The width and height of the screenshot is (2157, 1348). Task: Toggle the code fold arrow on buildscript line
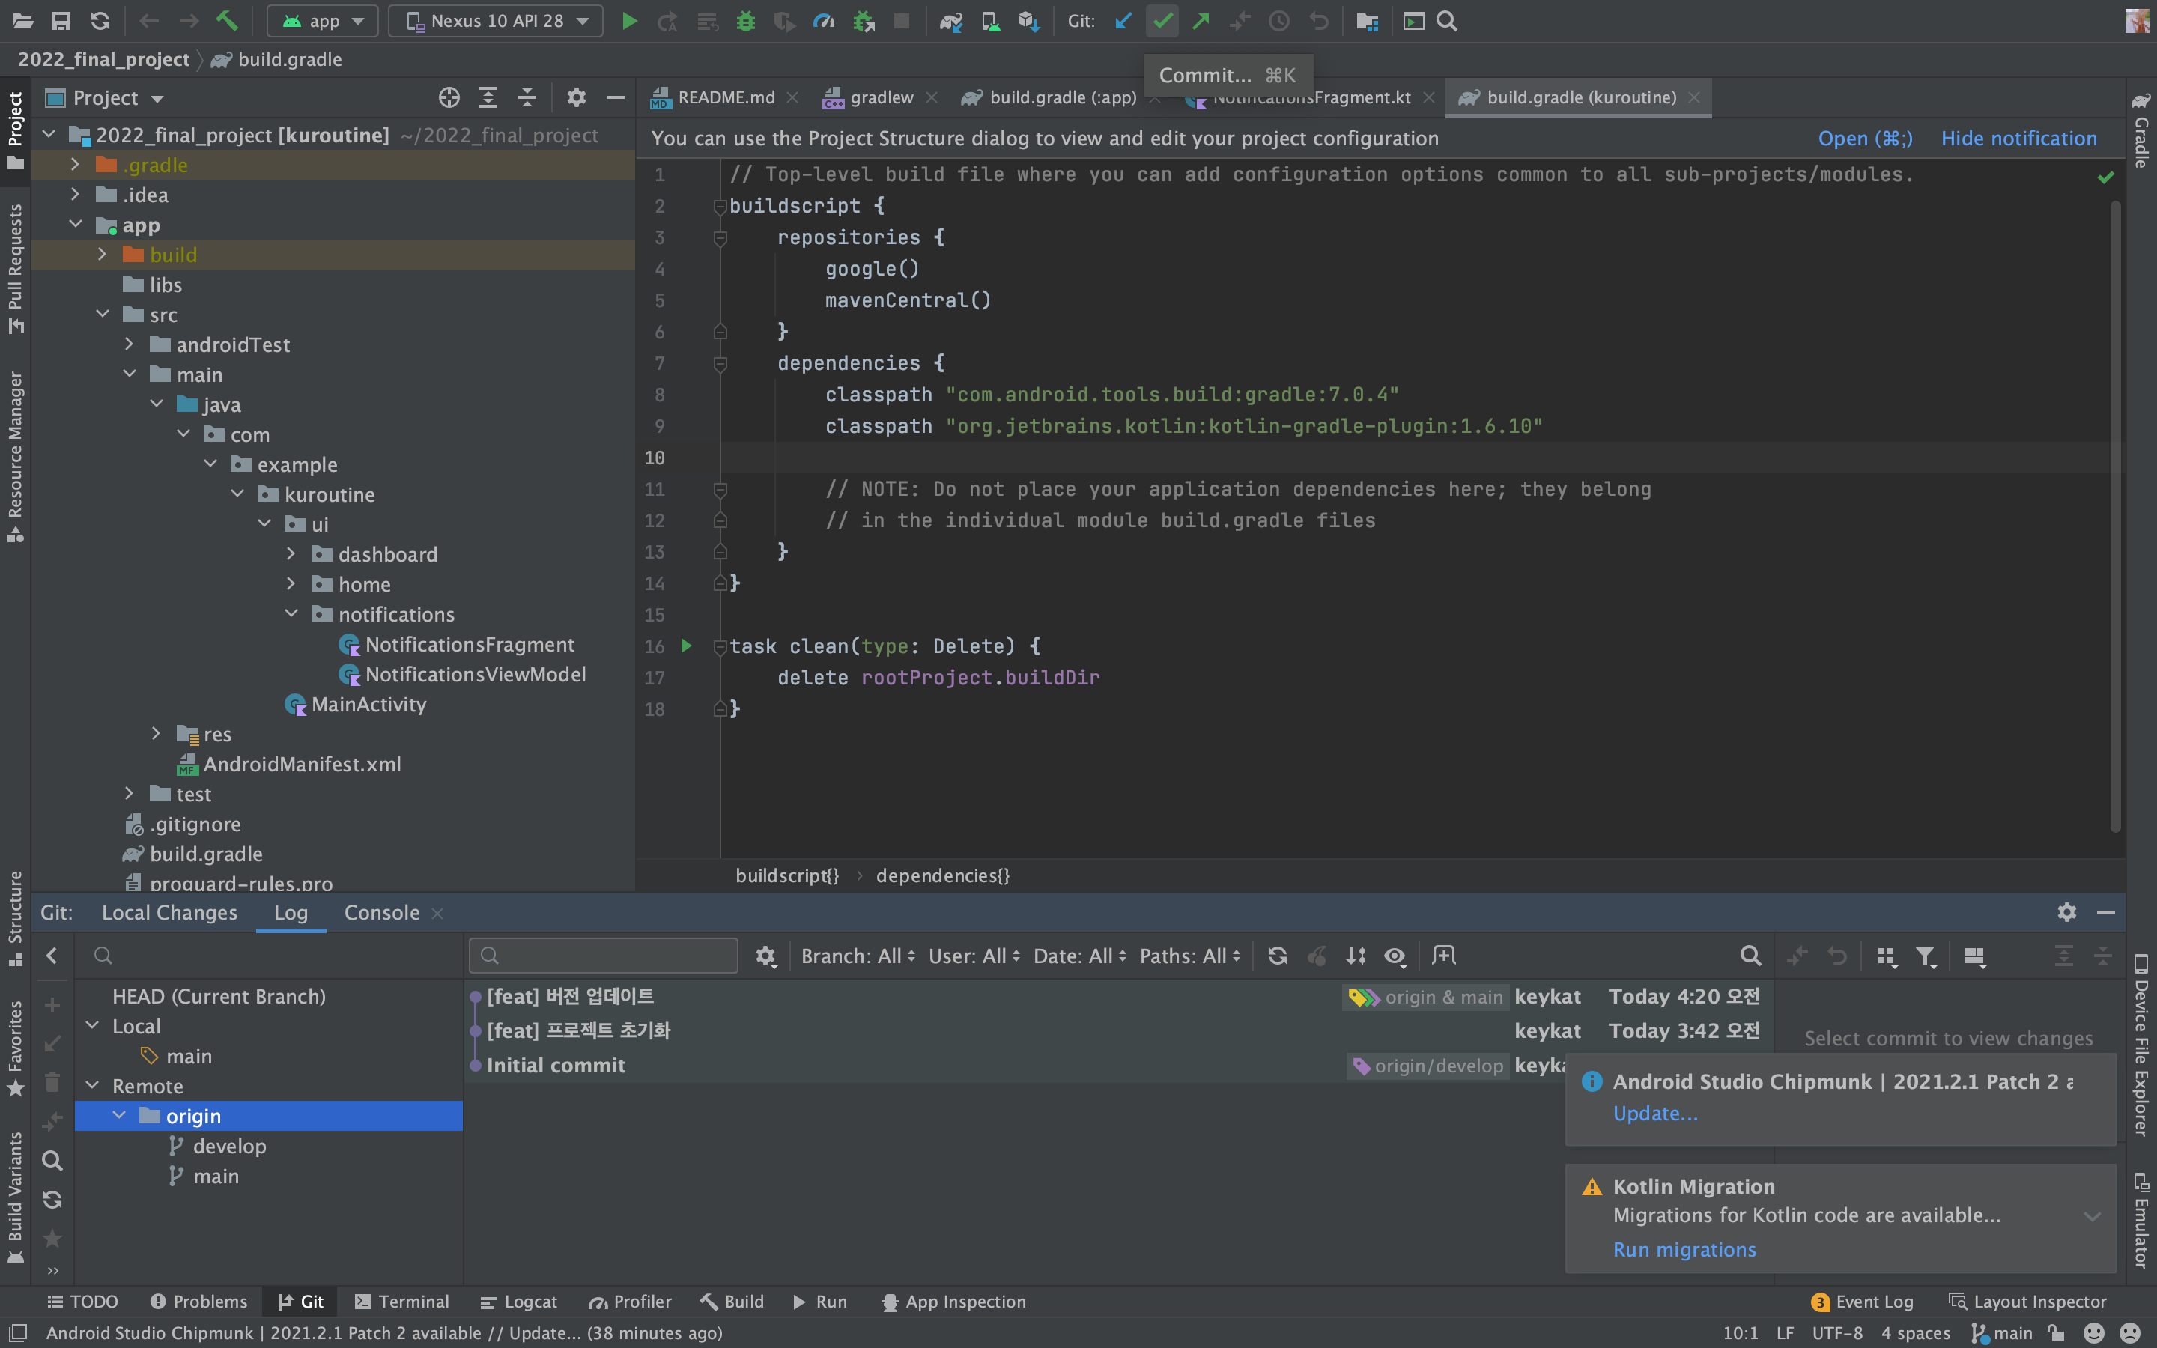tap(720, 206)
